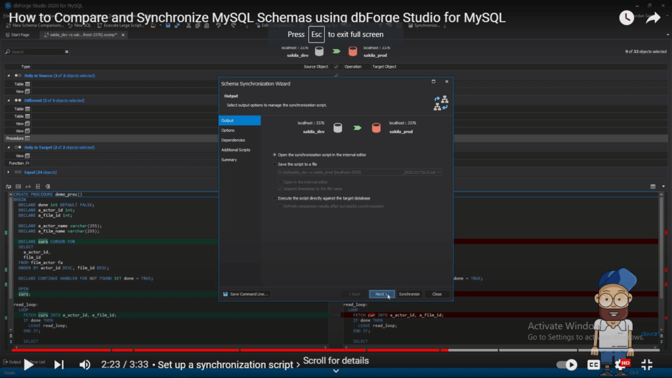Click the first icon in diff pane toolbar
The image size is (672, 378).
9,187
